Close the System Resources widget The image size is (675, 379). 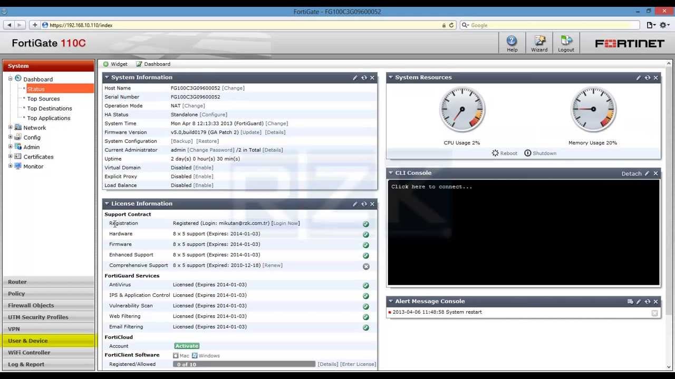pos(656,77)
